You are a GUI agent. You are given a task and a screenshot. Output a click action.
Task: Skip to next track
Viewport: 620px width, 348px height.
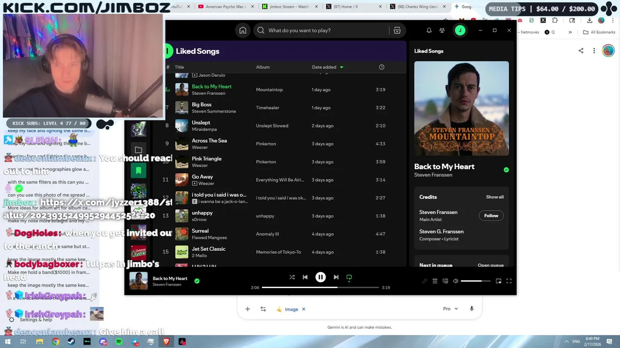(x=336, y=277)
